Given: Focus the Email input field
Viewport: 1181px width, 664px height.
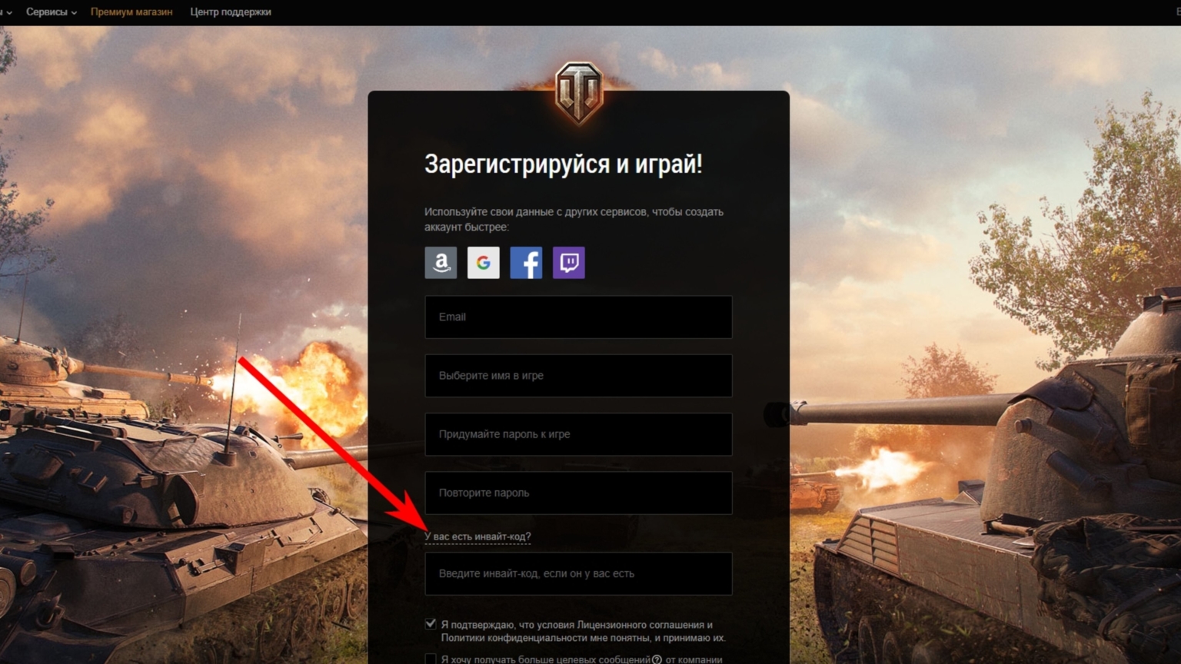Looking at the screenshot, I should pos(578,317).
